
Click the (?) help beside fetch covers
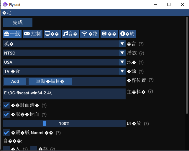(x=44, y=114)
